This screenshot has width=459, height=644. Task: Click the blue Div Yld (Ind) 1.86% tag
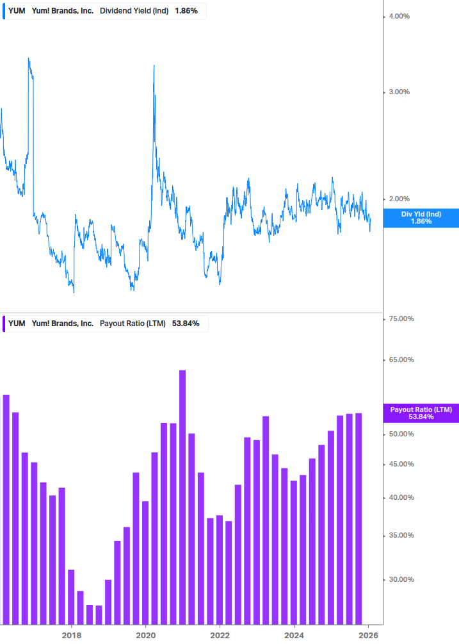click(x=421, y=218)
